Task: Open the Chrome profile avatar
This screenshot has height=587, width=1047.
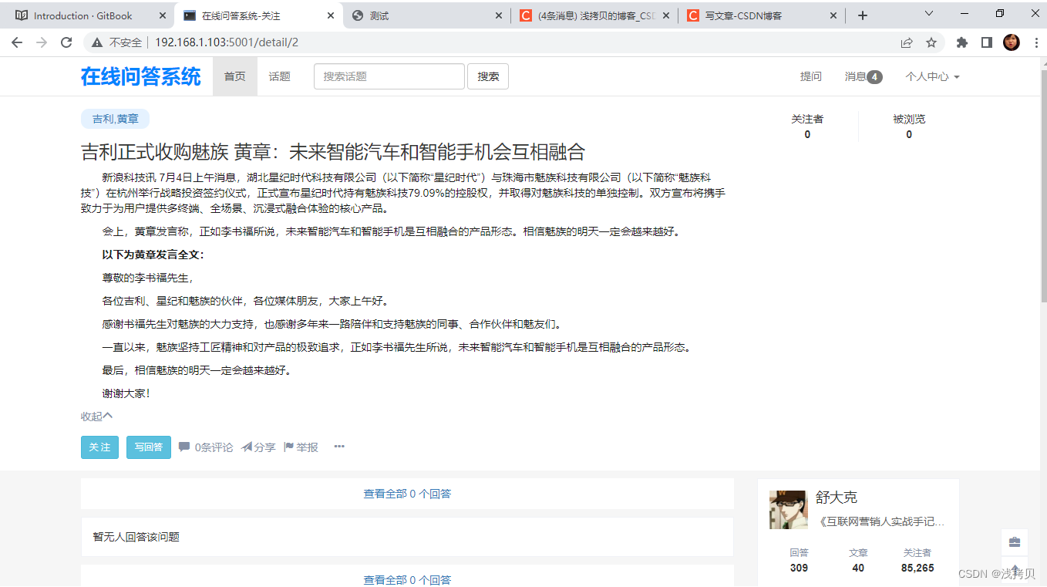Action: pos(1012,42)
